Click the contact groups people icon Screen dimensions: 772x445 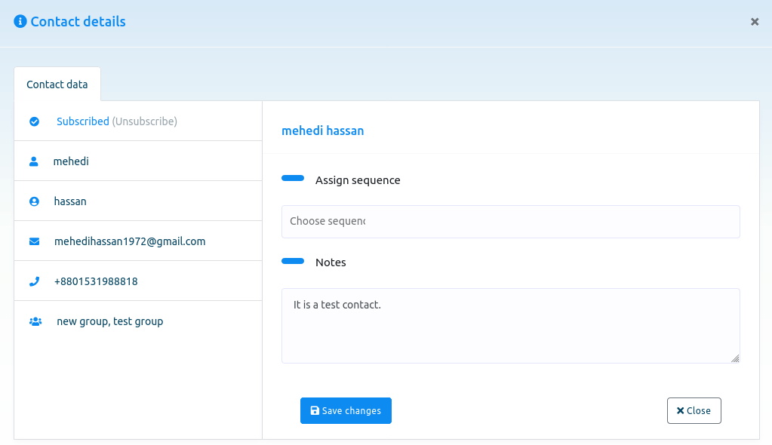pyautogui.click(x=35, y=321)
